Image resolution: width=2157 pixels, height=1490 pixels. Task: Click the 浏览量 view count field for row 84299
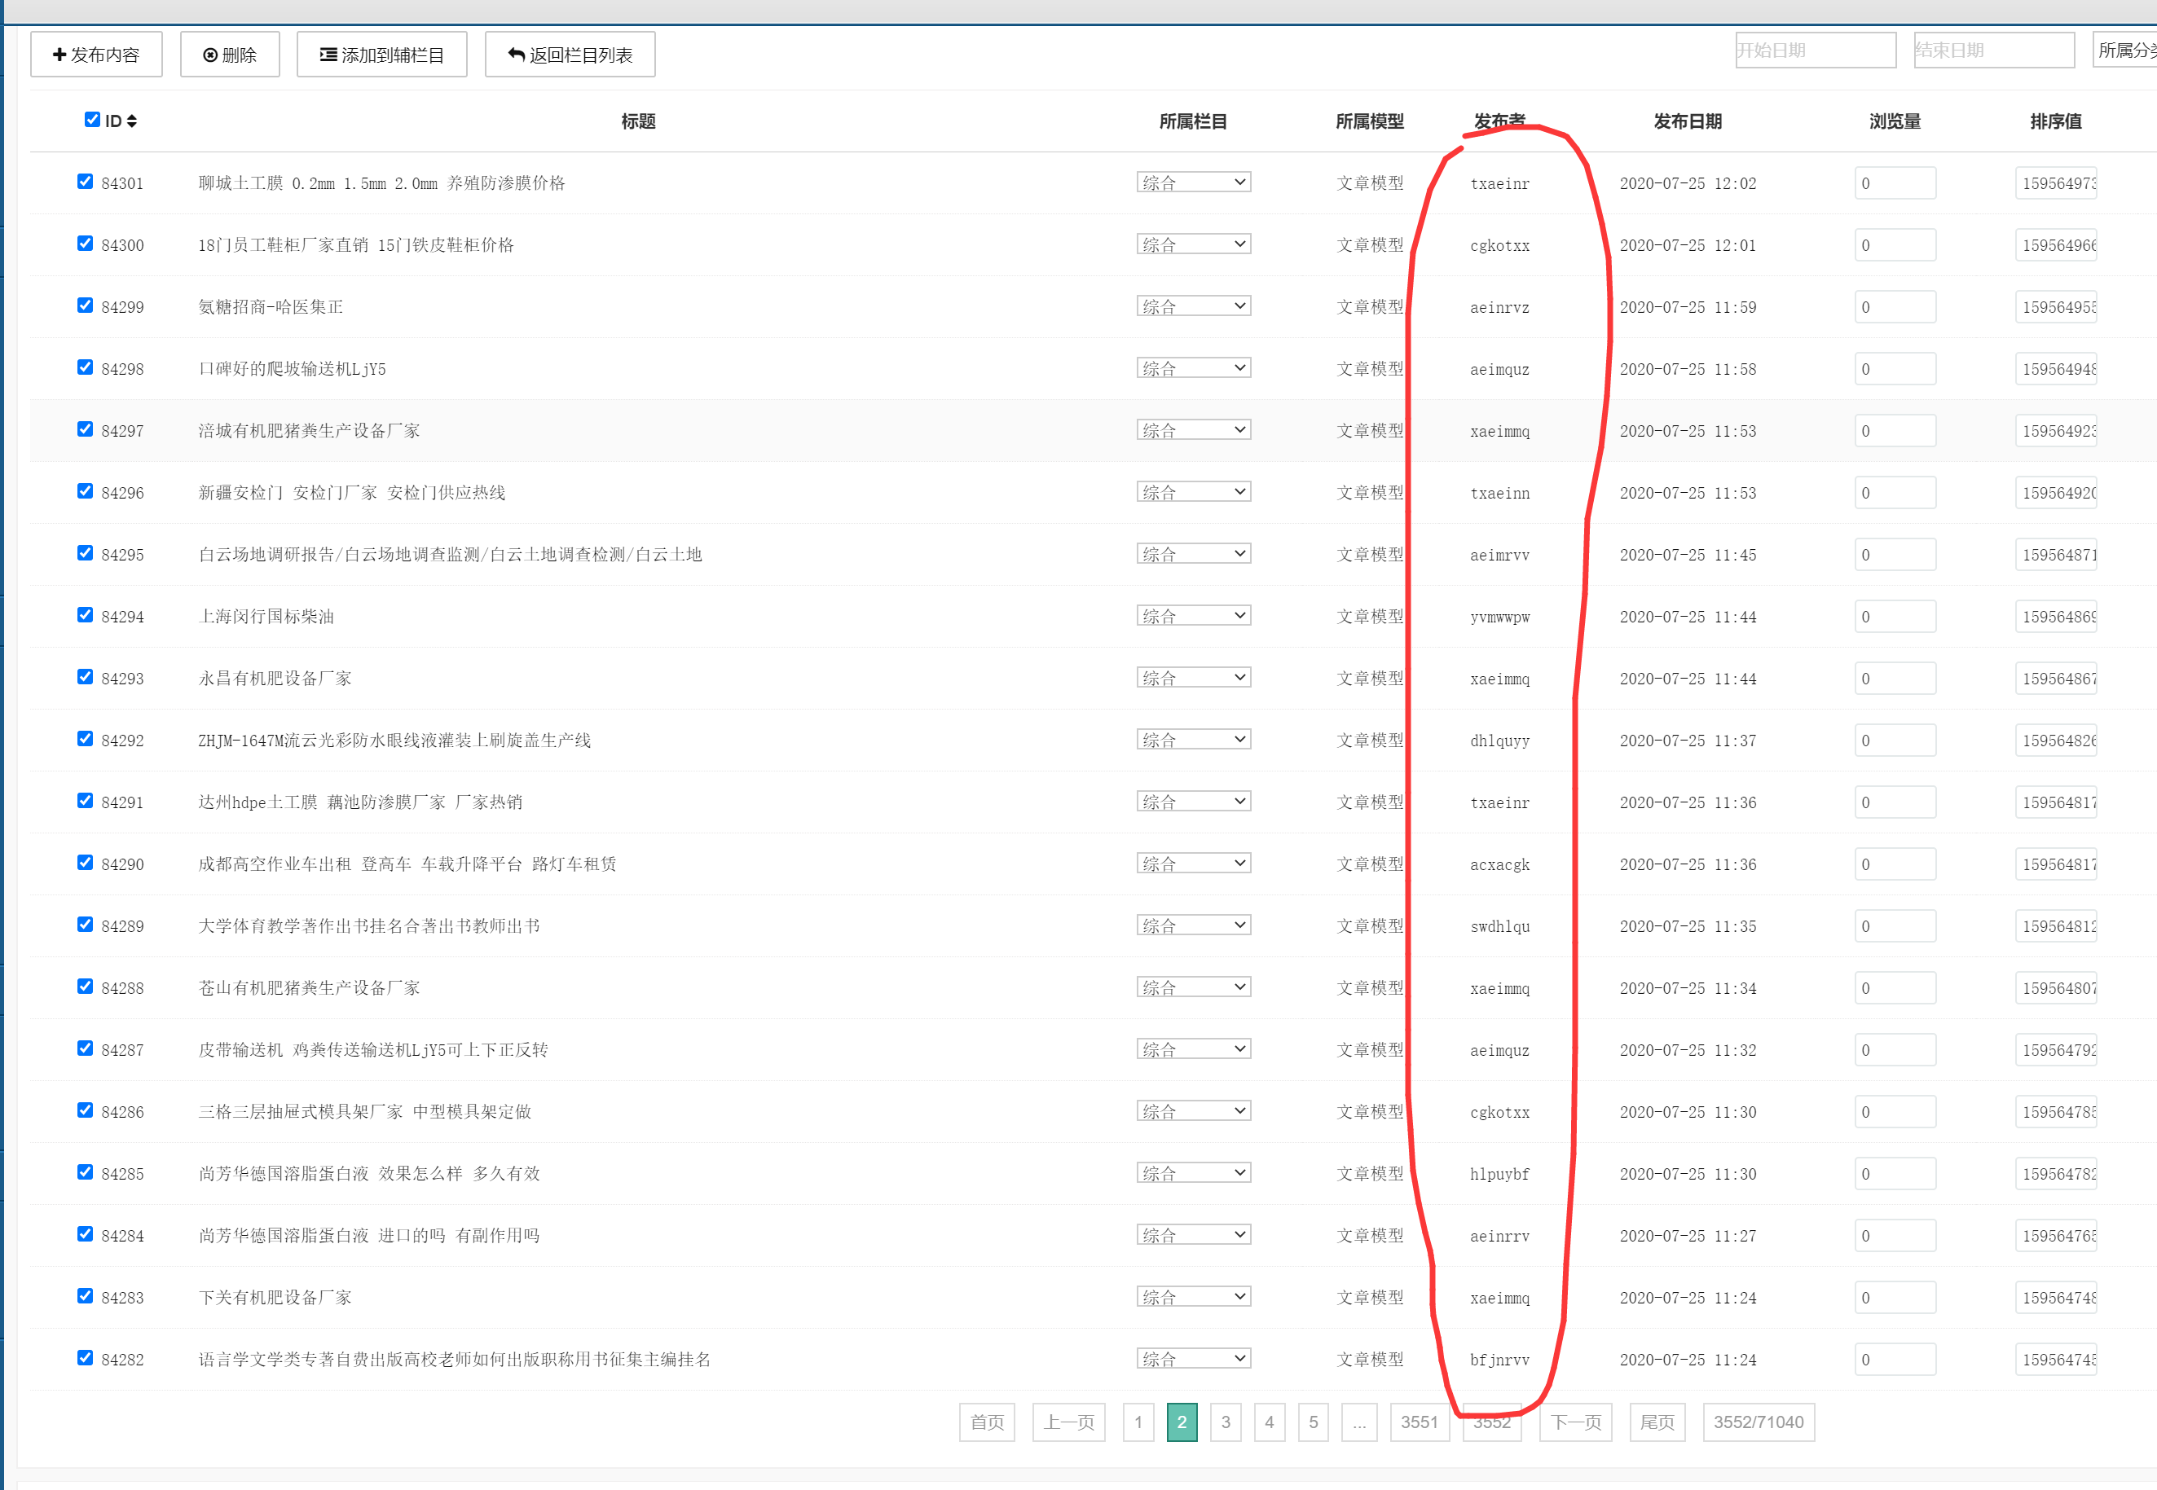point(1894,307)
